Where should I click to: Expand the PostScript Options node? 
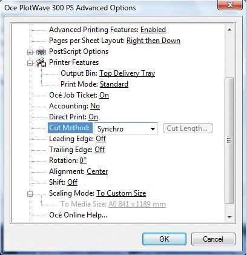(x=30, y=52)
